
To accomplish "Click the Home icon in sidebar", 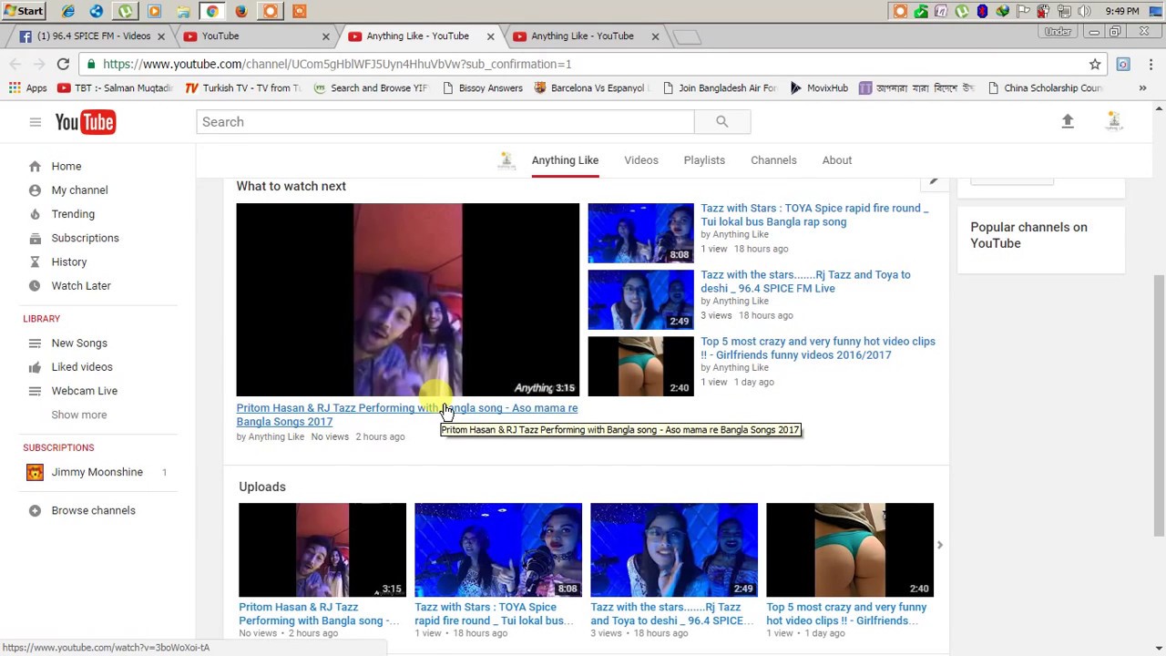I will pos(35,167).
